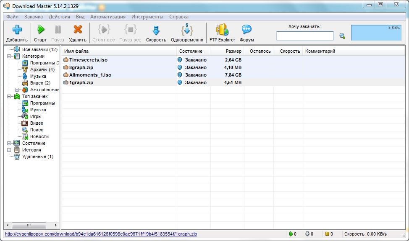Open the Справка menu
Image resolution: width=409 pixels, height=241 pixels.
(179, 17)
